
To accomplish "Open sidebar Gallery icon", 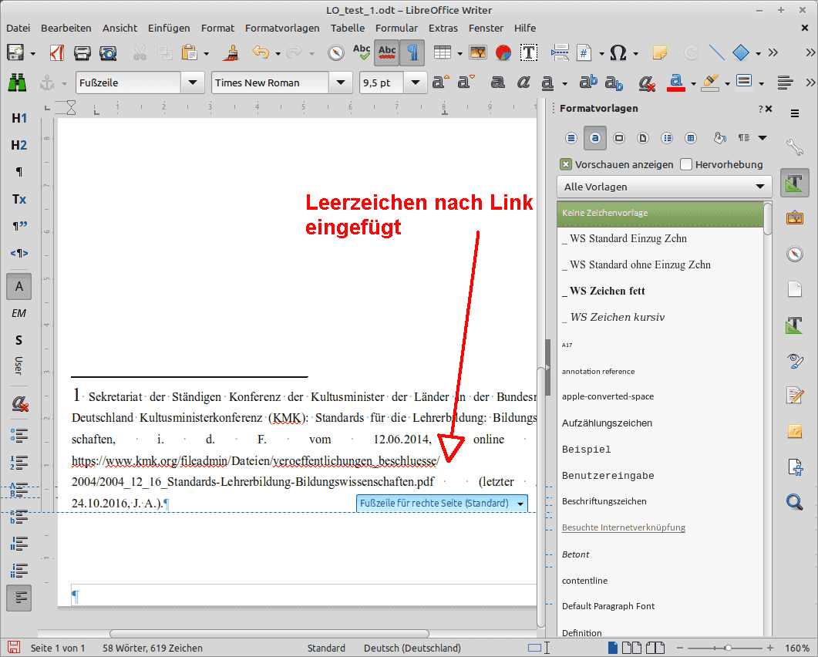I will 795,217.
